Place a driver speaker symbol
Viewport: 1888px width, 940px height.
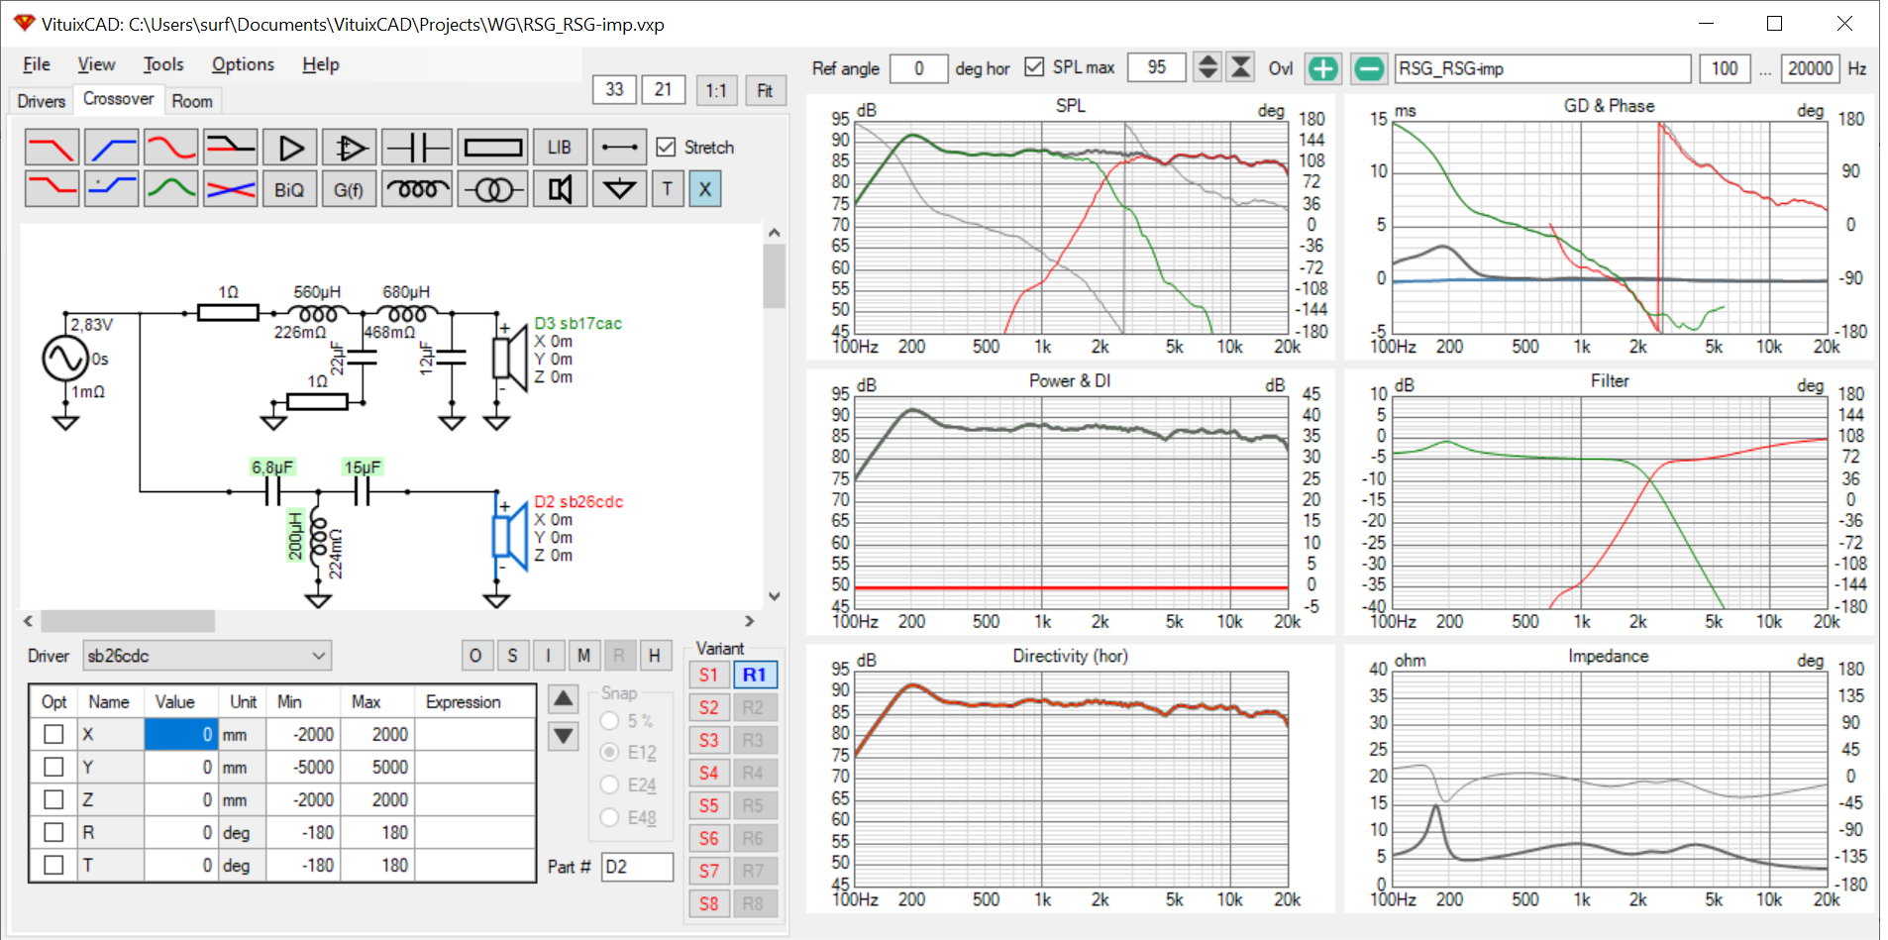(x=560, y=189)
